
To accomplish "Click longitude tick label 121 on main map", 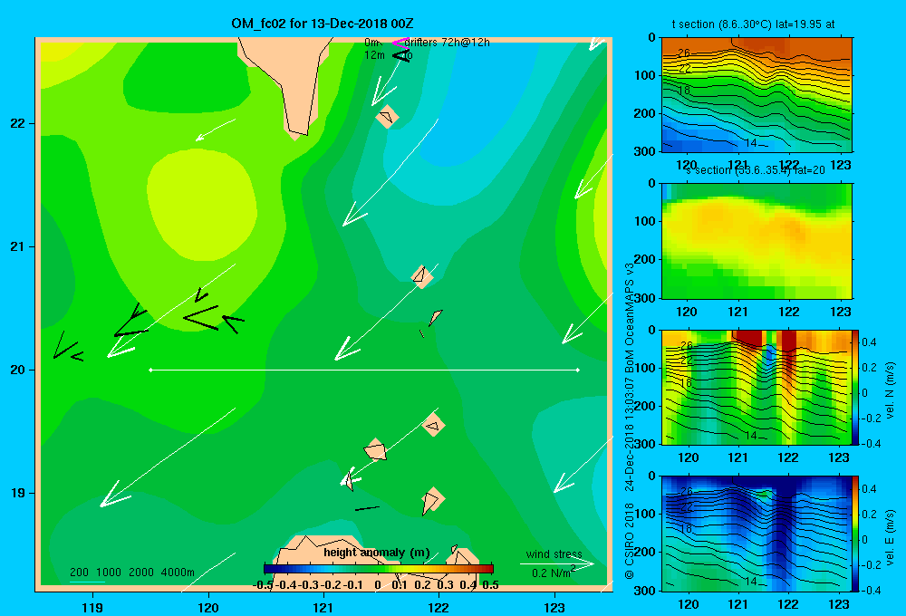I will pos(323,608).
